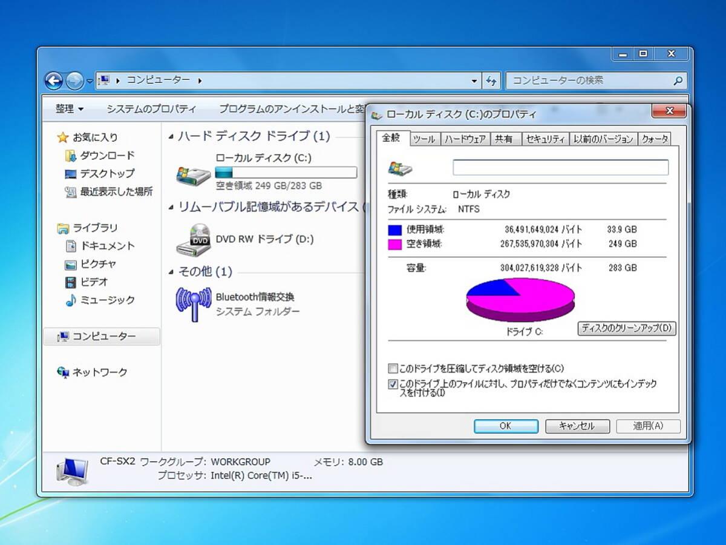Collapse ハード ディスク ドライブ group

(171, 137)
